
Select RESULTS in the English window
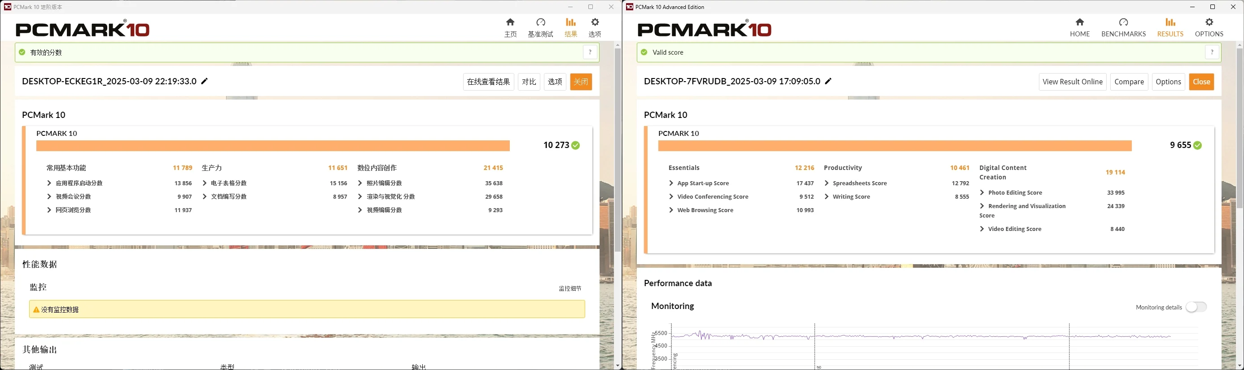pyautogui.click(x=1170, y=27)
